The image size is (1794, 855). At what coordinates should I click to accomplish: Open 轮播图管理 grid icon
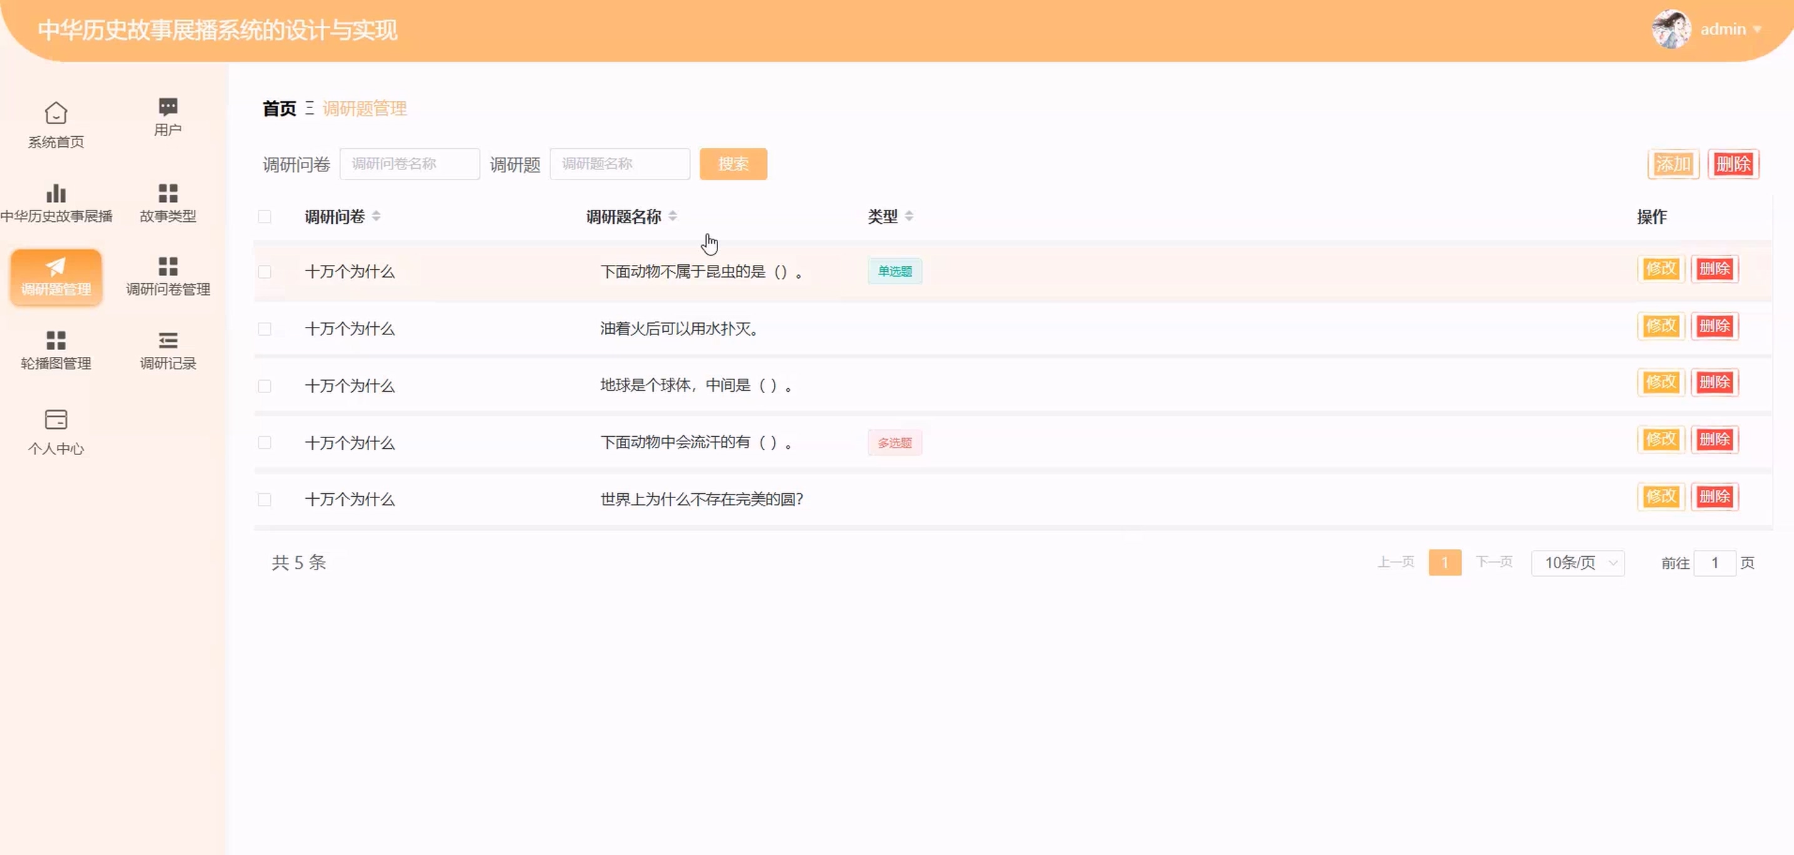(56, 340)
